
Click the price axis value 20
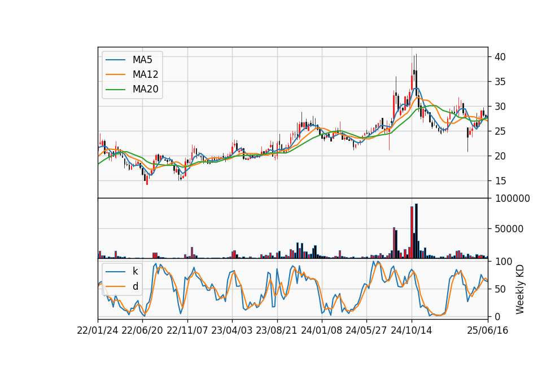500,156
